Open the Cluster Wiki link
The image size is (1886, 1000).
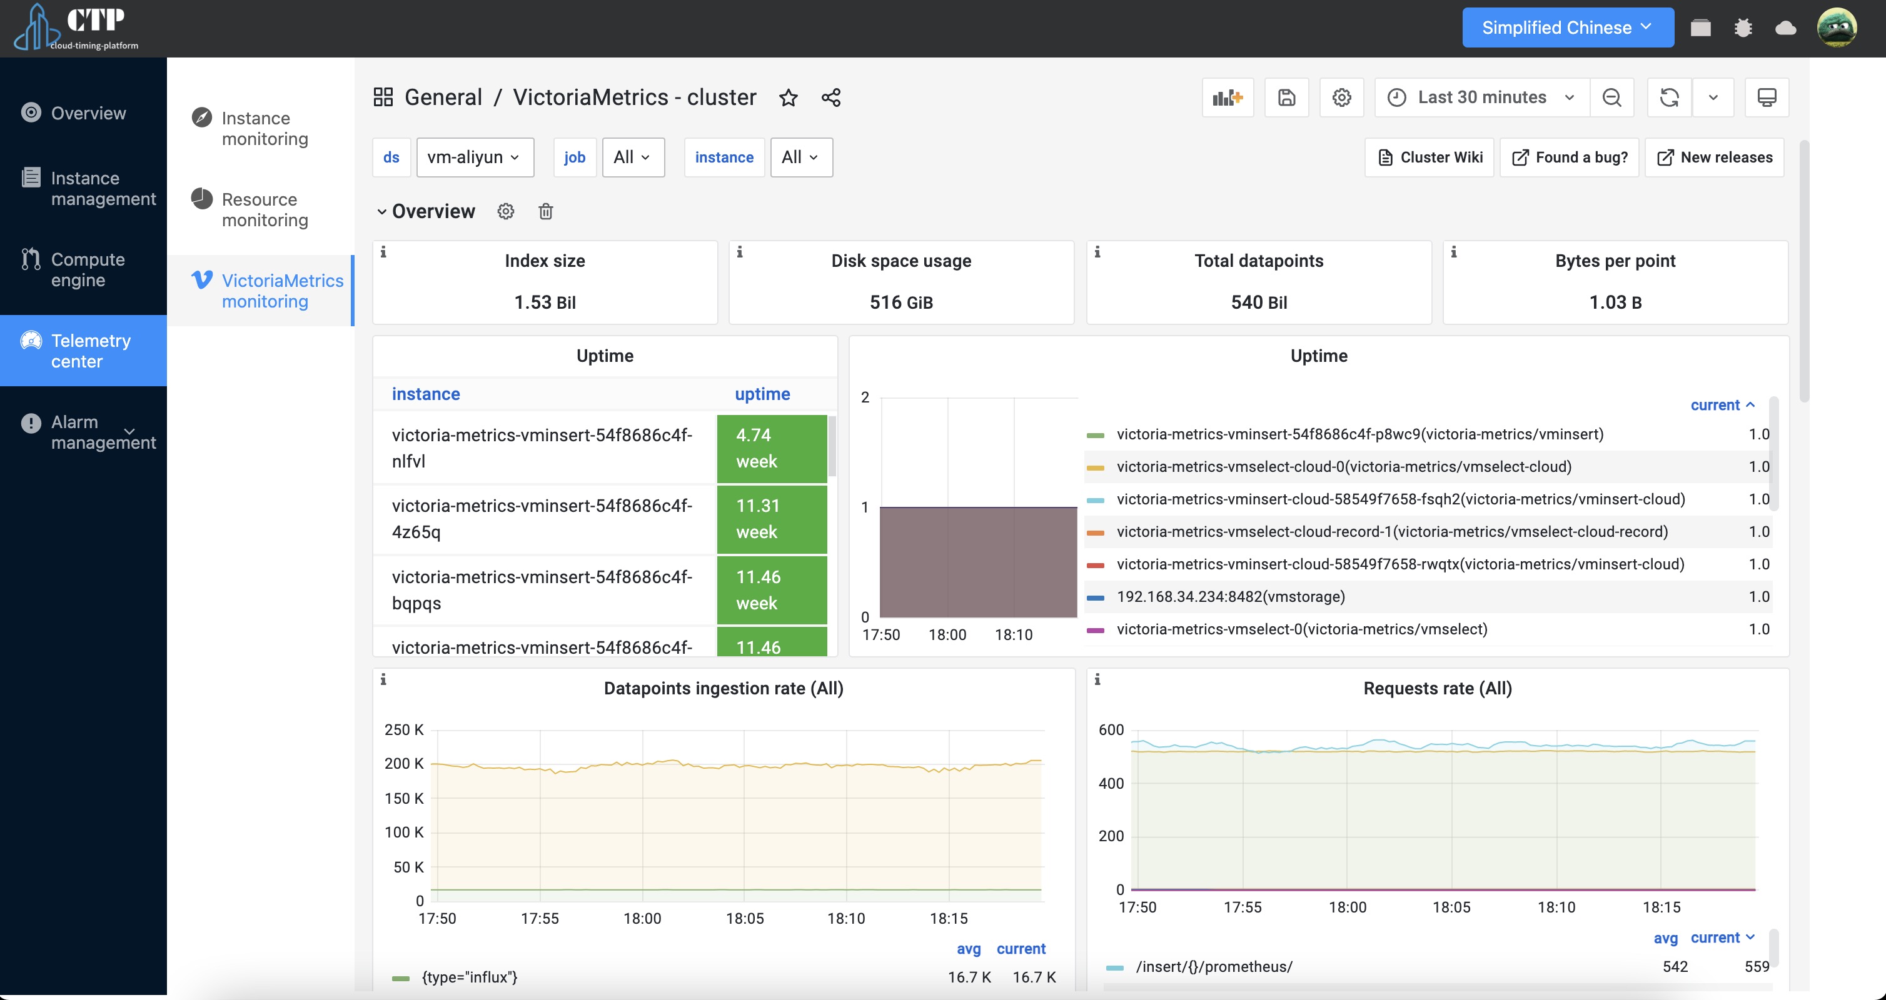[x=1429, y=157]
